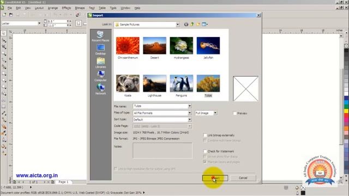Select the Koala thumbnail
Screen dimensions: 349x196
tap(128, 83)
